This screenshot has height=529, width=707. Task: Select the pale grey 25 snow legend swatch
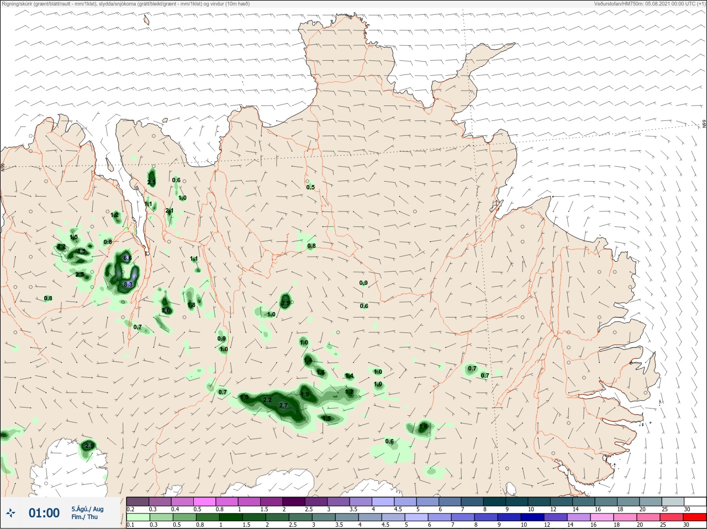pos(673,501)
